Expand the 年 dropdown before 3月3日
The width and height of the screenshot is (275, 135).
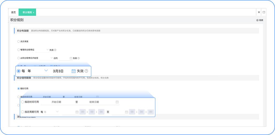click(x=38, y=71)
